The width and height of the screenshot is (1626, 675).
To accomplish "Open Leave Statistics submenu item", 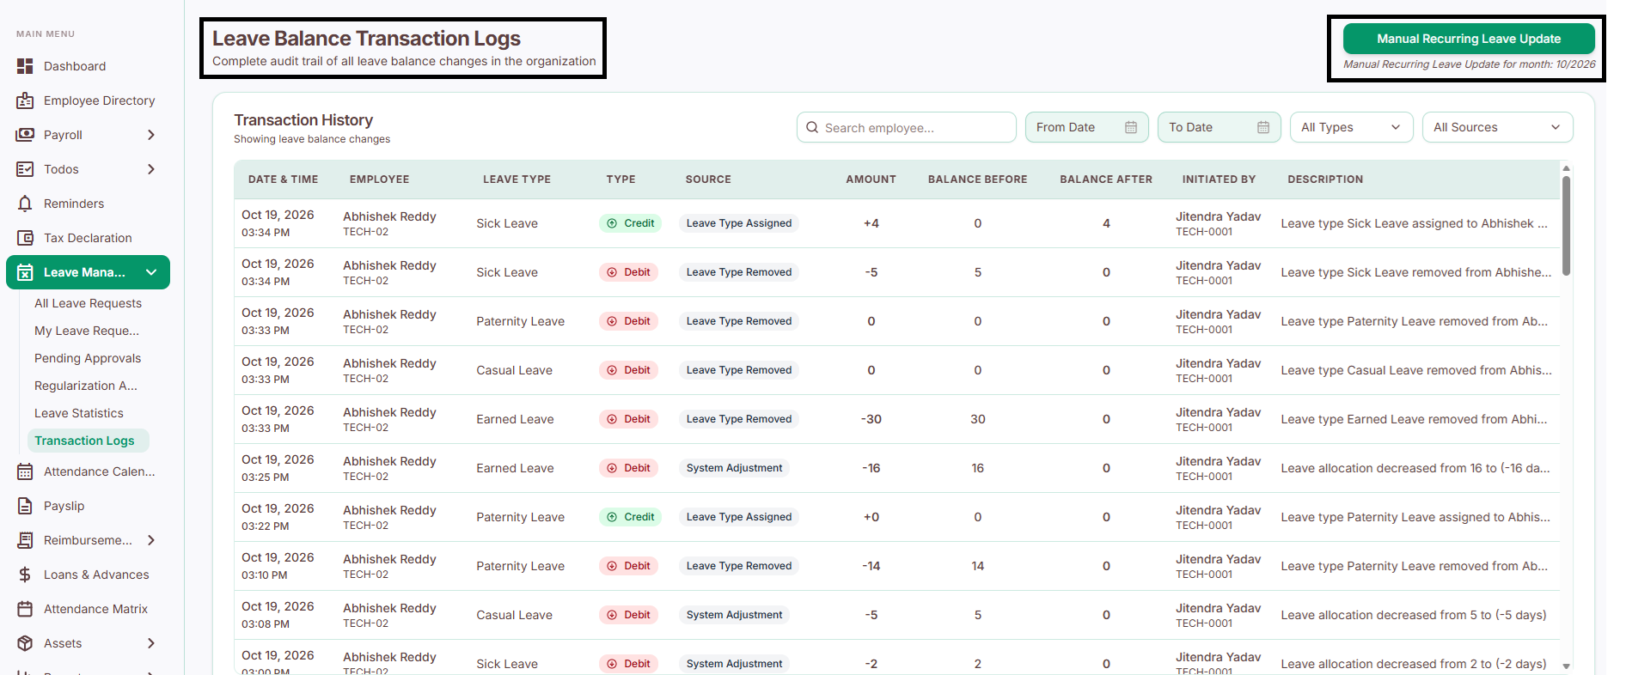I will pos(79,413).
